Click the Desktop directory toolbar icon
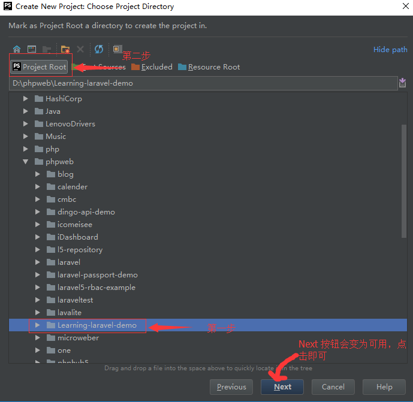 click(32, 49)
